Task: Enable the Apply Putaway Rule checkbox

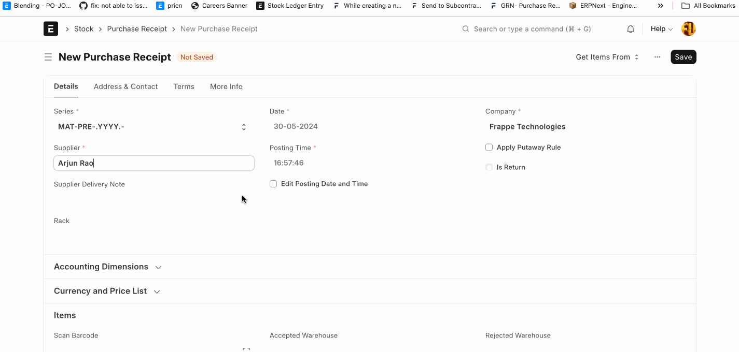Action: [489, 148]
